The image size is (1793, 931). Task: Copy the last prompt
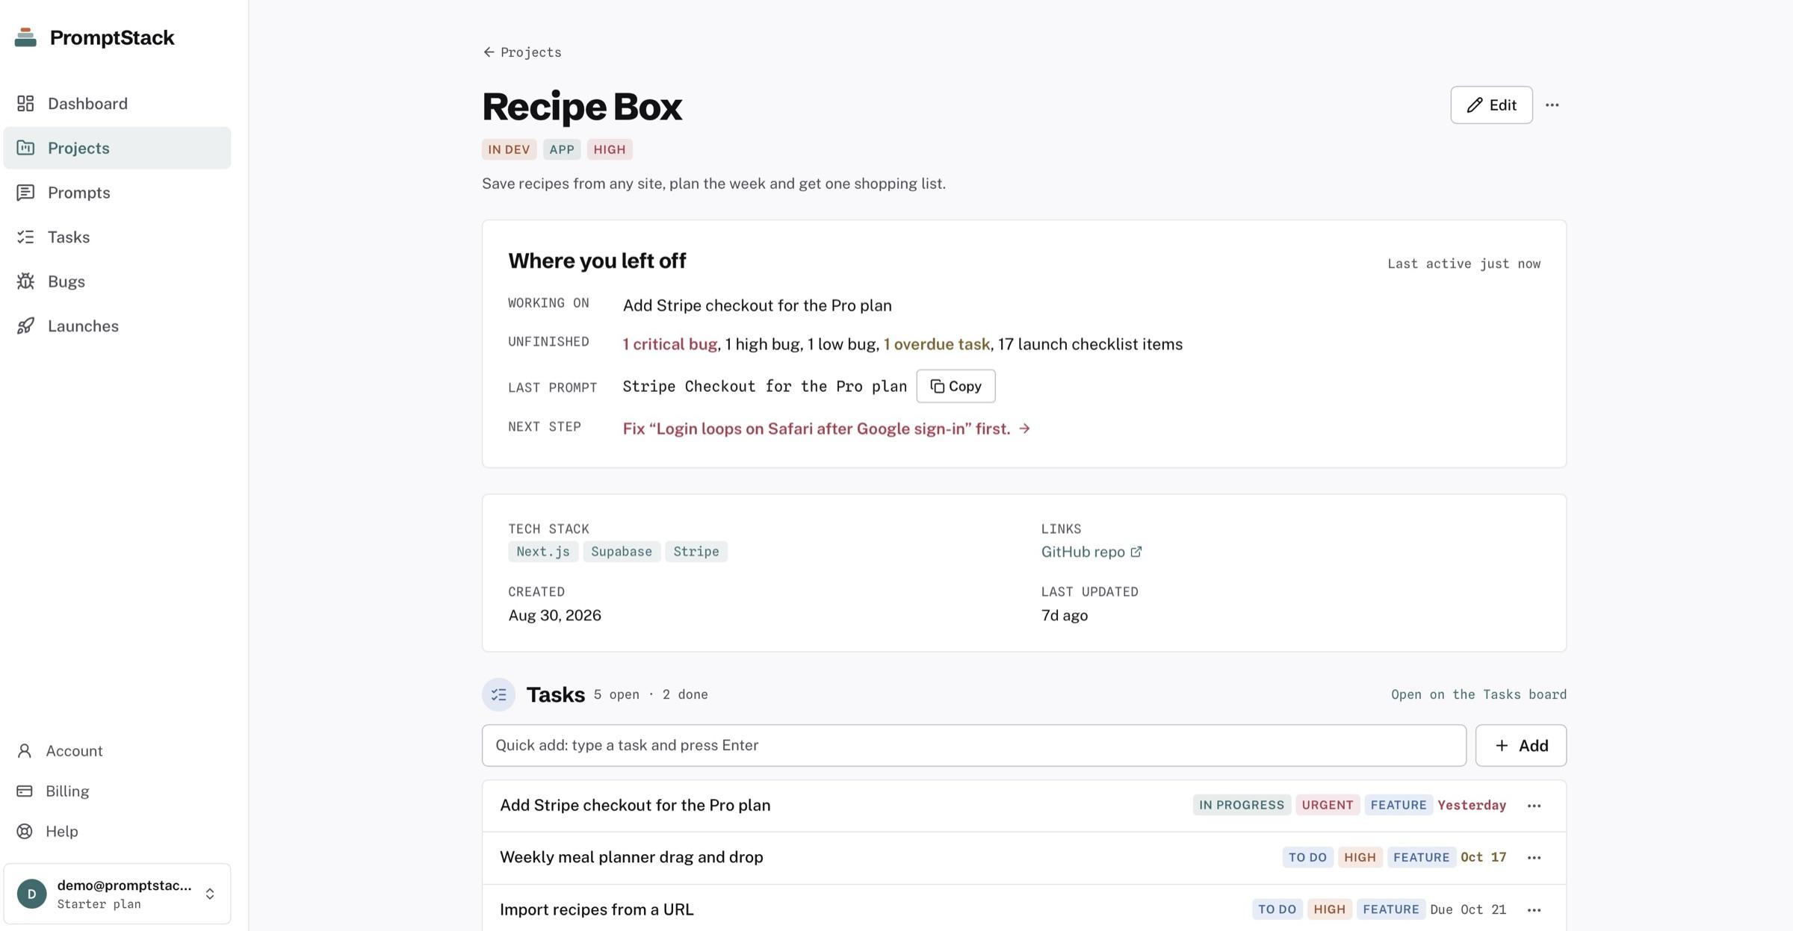coord(956,386)
